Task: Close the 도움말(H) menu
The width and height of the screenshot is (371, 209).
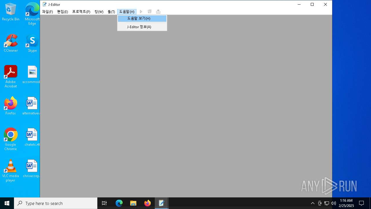Action: coord(127,12)
